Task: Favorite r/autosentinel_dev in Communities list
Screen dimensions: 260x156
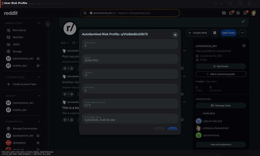Action: pyautogui.click(x=38, y=136)
